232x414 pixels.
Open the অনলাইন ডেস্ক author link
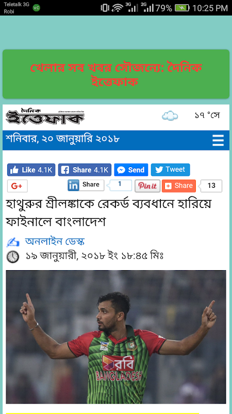pos(55,241)
